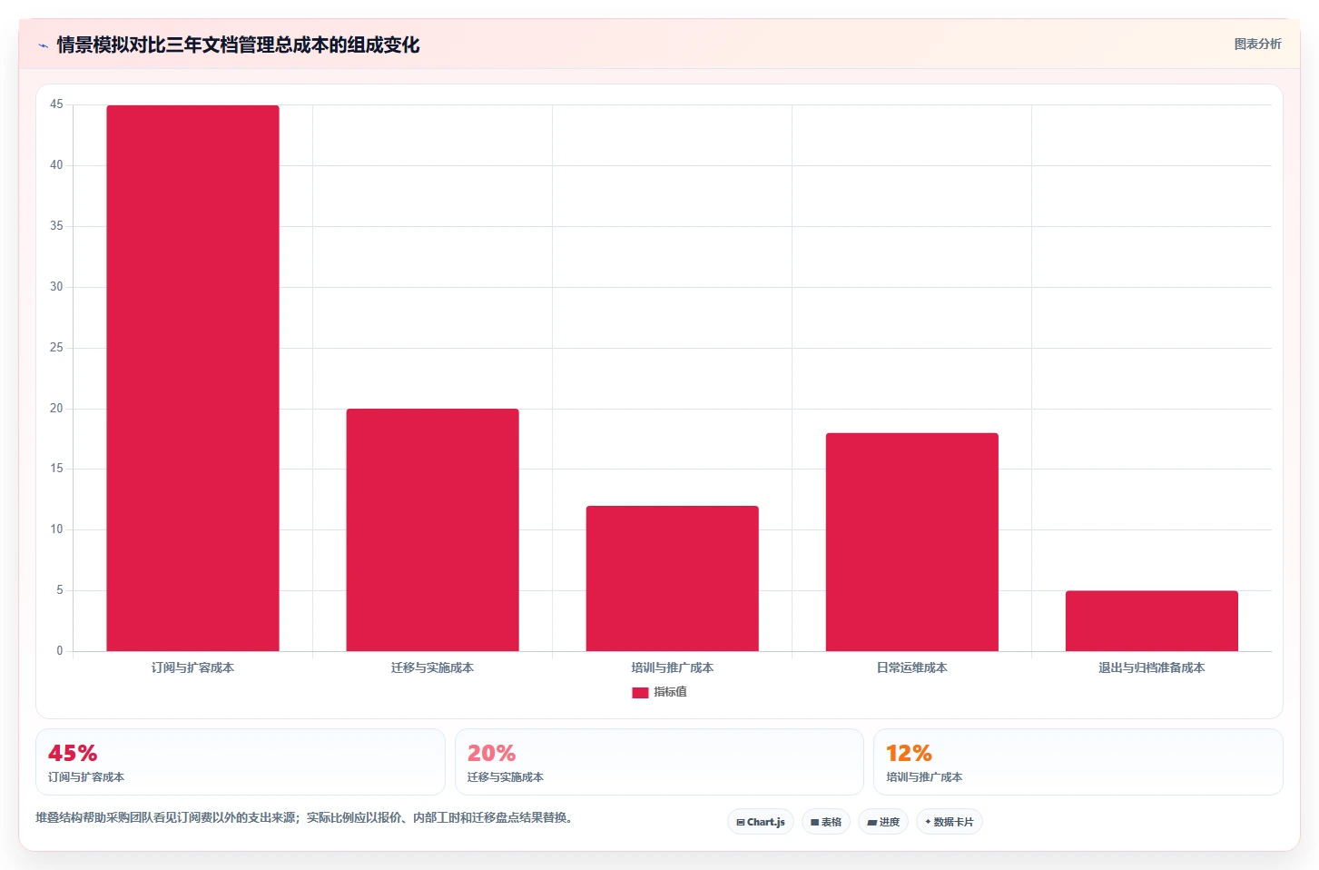Image resolution: width=1319 pixels, height=870 pixels.
Task: Click the 日常运维成本 x-axis label
Action: coord(911,667)
